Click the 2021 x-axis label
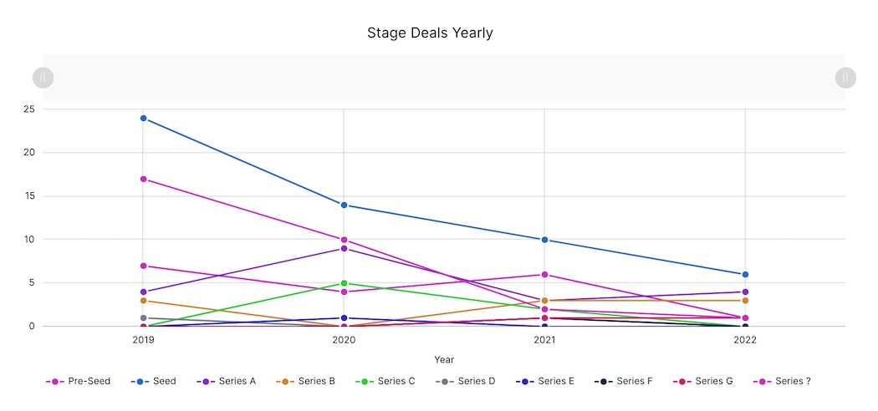878x411 pixels. coord(544,341)
